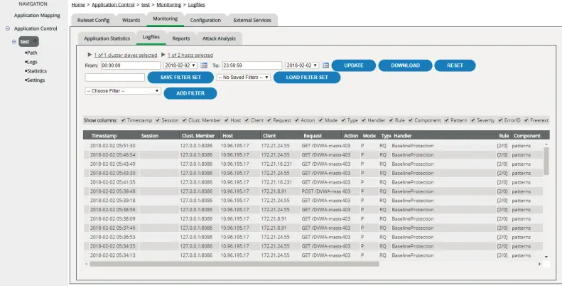Toggle the Rule column checkbox
The height and width of the screenshot is (286, 562).
(x=391, y=120)
